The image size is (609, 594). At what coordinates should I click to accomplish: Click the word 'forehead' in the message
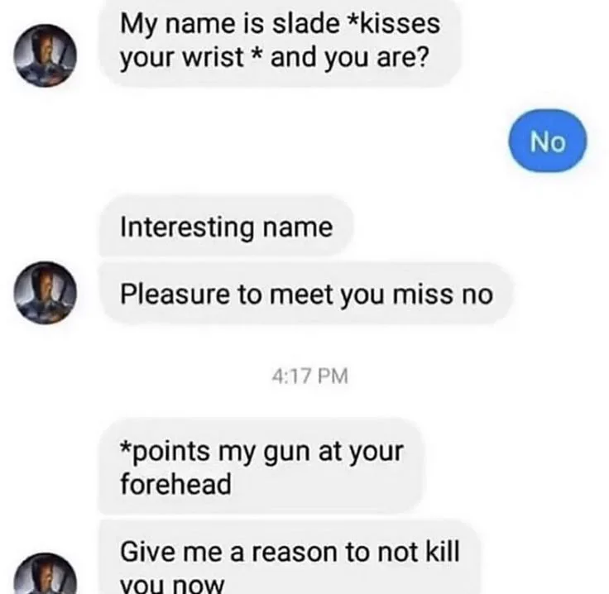click(x=176, y=484)
